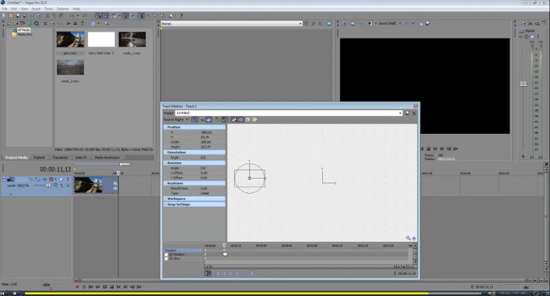
Task: Click the Master volume fader
Action: click(x=523, y=84)
